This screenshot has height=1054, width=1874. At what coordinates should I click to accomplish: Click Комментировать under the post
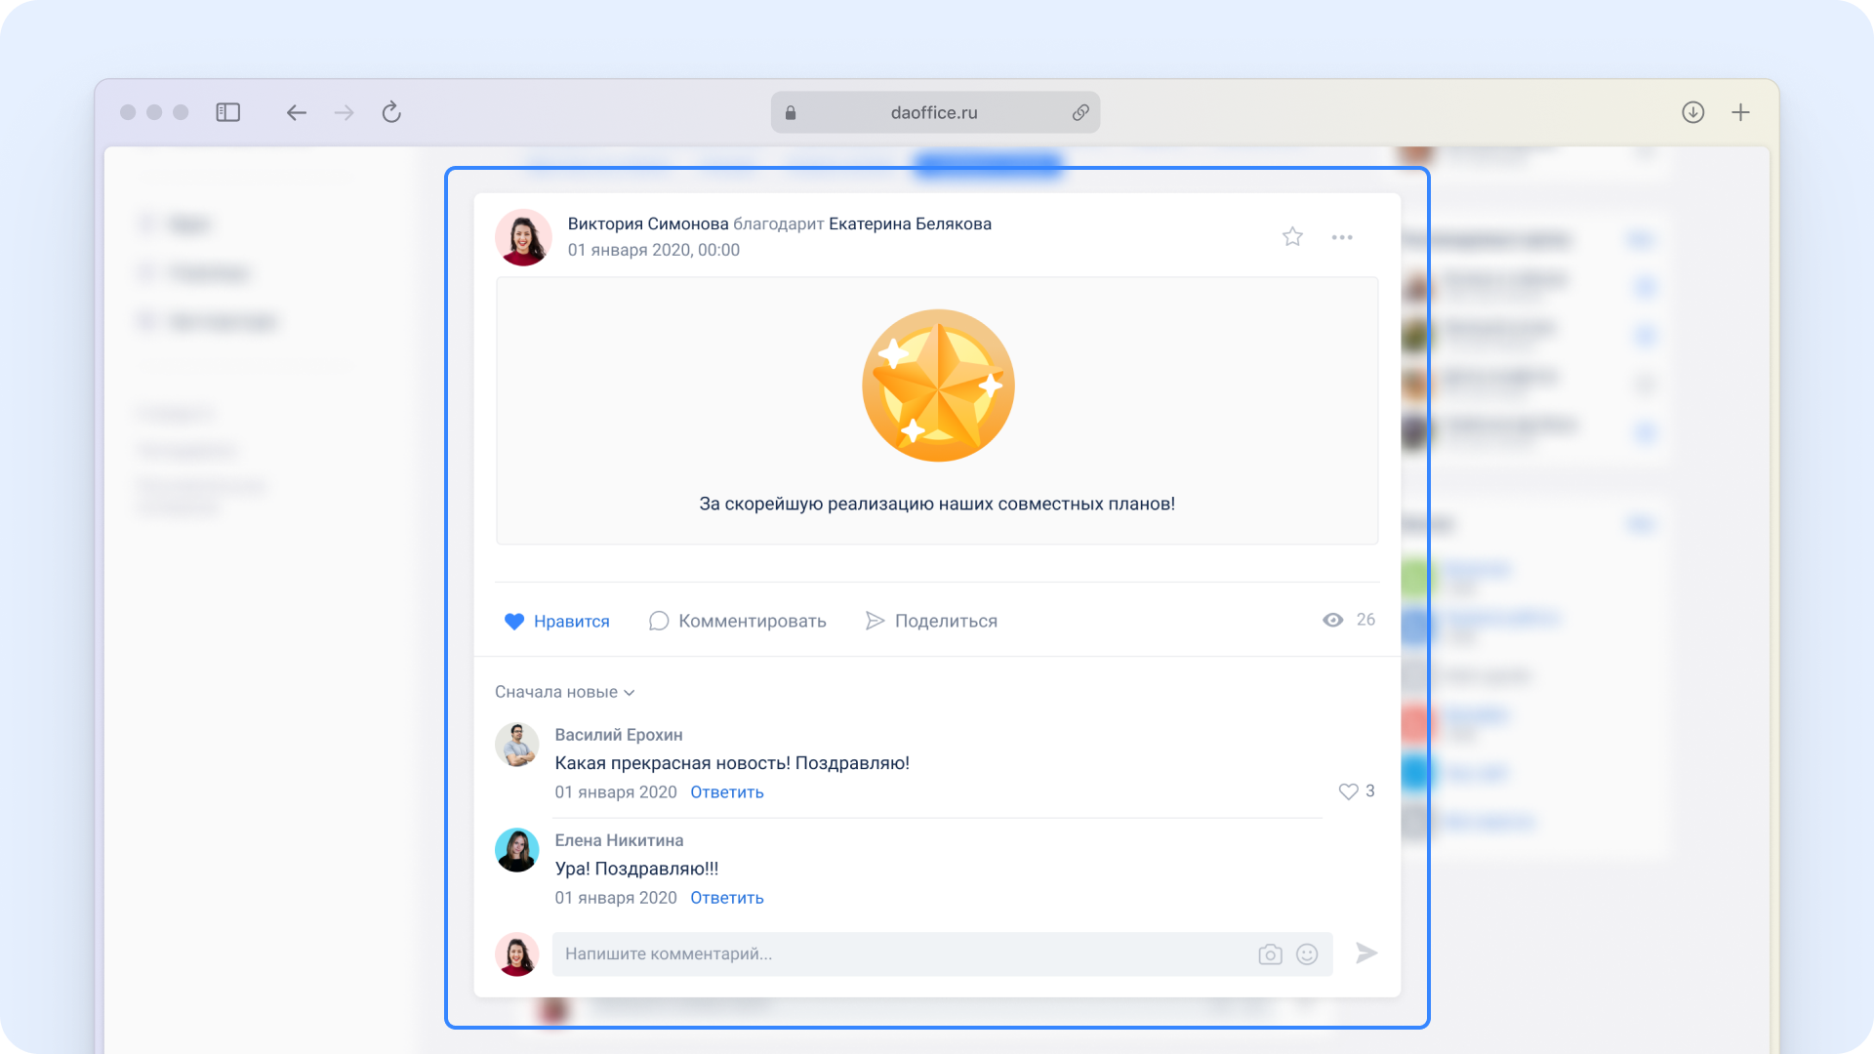pyautogui.click(x=737, y=622)
